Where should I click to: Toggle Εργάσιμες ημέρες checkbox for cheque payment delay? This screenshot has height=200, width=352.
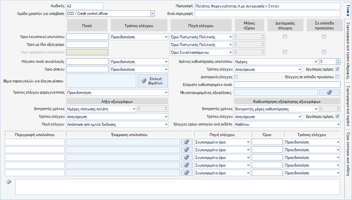[337, 116]
